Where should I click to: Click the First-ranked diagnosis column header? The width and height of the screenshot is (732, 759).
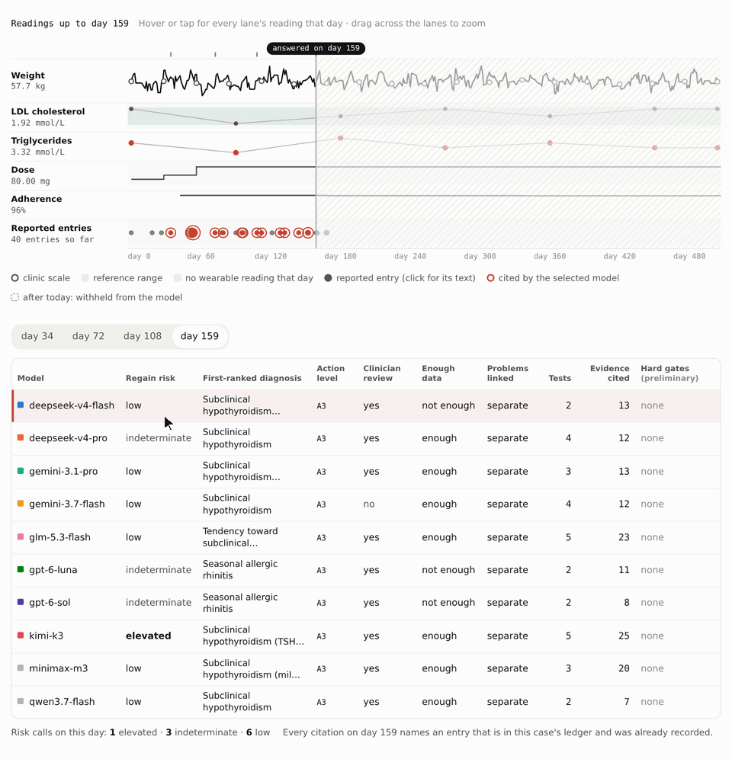[252, 378]
